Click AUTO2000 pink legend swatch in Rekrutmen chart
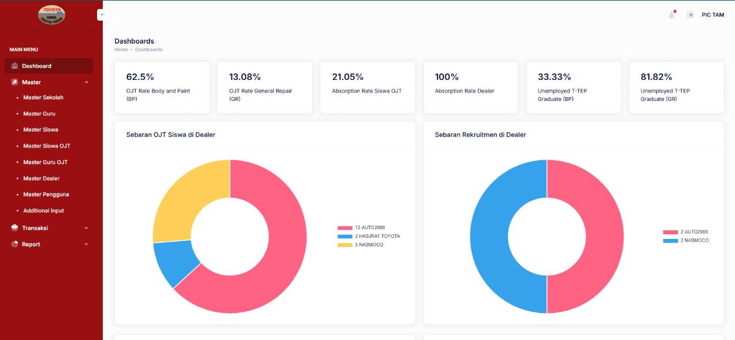Viewport: 735px width, 340px height. click(670, 232)
